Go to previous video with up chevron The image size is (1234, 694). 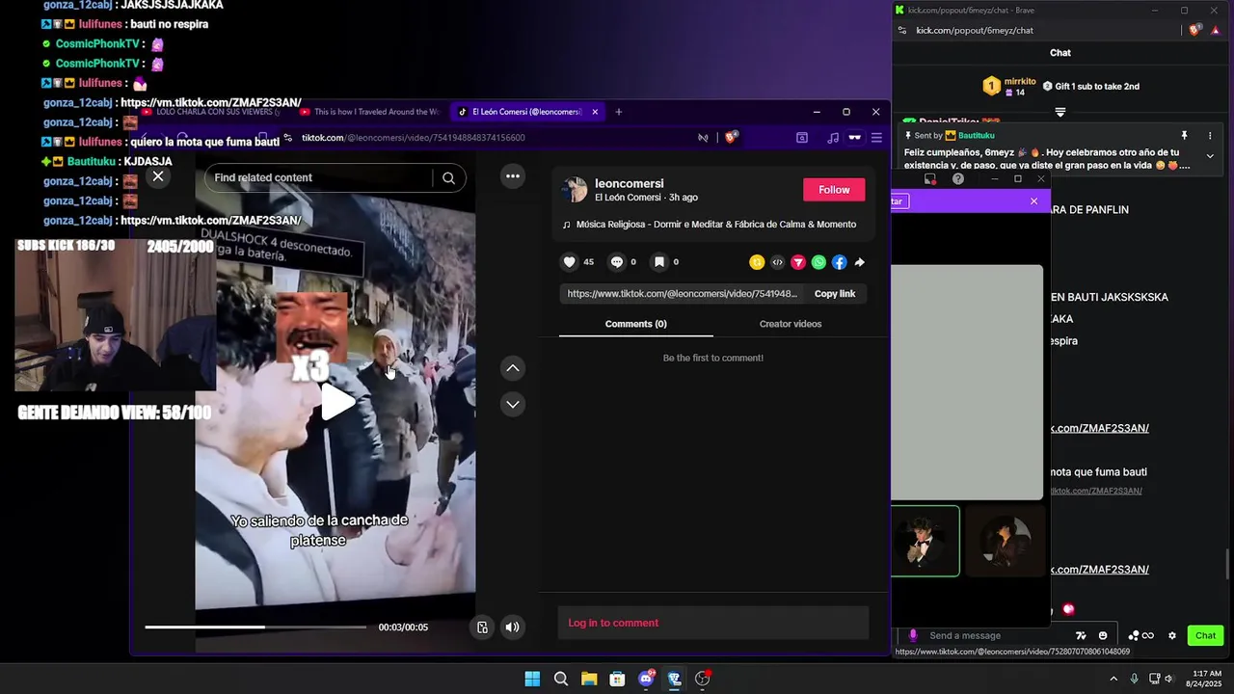tap(513, 367)
